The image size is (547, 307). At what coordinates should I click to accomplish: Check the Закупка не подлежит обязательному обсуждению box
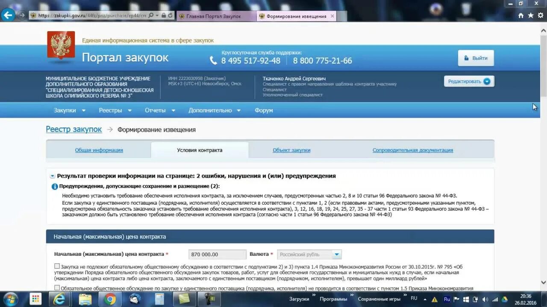point(57,266)
